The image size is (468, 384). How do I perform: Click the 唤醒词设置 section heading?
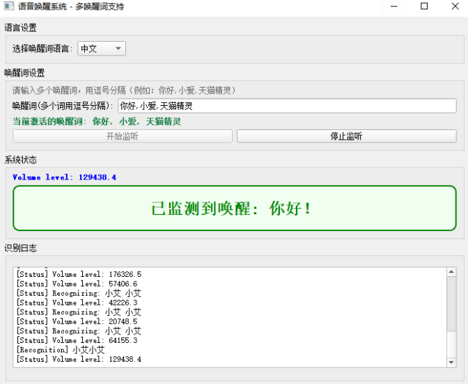coord(24,73)
